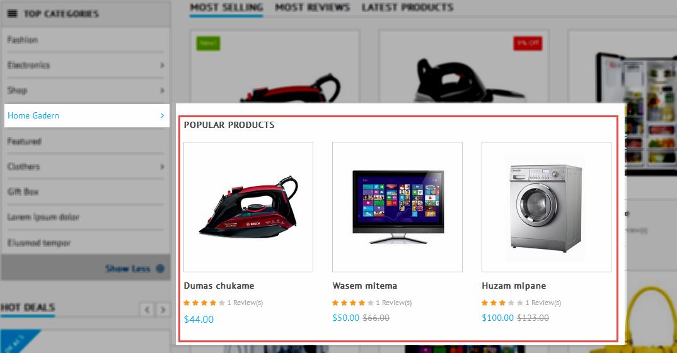
Task: Open the red Bosch iron thumbnail
Action: [x=248, y=207]
